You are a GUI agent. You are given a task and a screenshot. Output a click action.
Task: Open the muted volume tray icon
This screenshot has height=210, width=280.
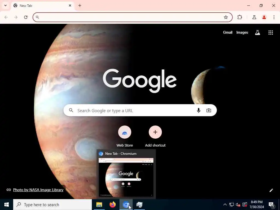pos(238,205)
